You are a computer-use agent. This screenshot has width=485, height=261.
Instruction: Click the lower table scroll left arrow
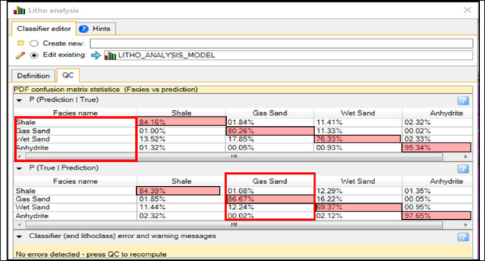(19, 225)
